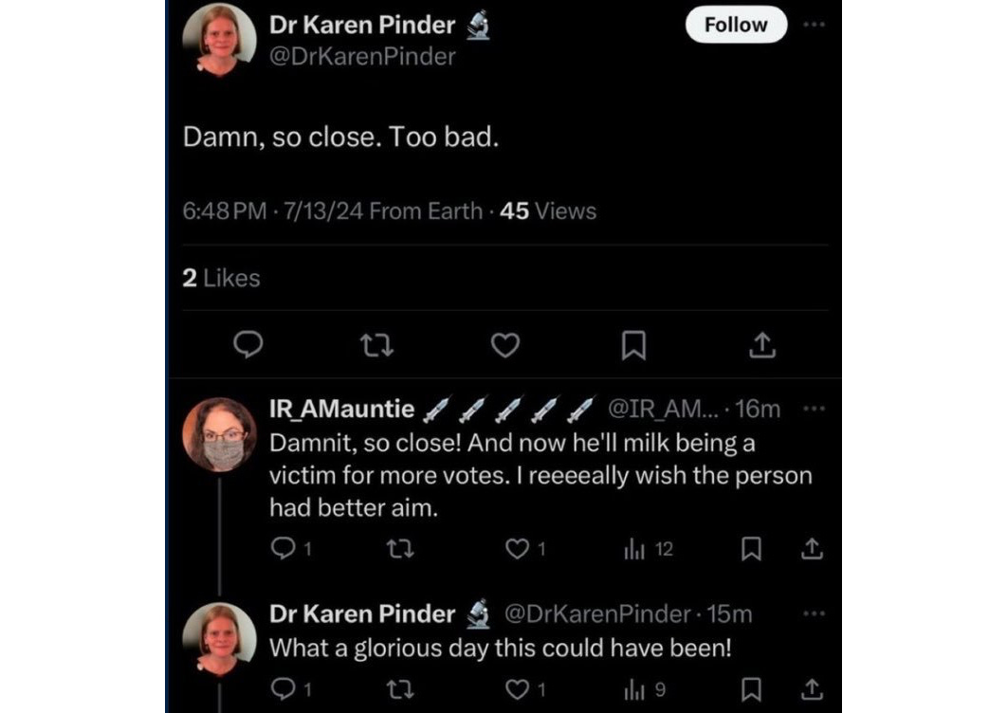Open the @DrKarenPinder handle in the post header
The image size is (1007, 713).
[362, 57]
